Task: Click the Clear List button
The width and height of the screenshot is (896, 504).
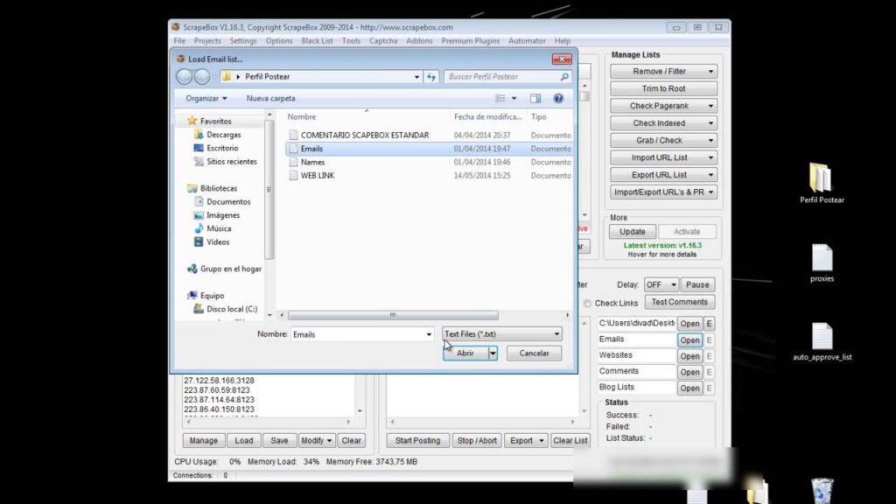Action: [x=570, y=441]
